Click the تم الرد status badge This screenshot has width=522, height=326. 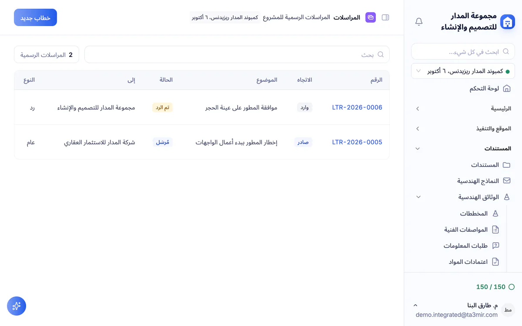click(x=163, y=107)
